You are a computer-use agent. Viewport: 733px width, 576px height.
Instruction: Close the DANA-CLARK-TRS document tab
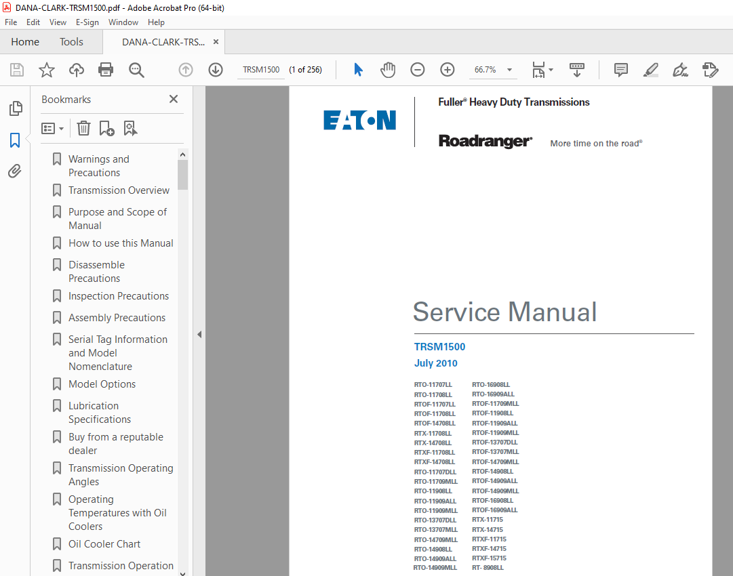coord(216,41)
